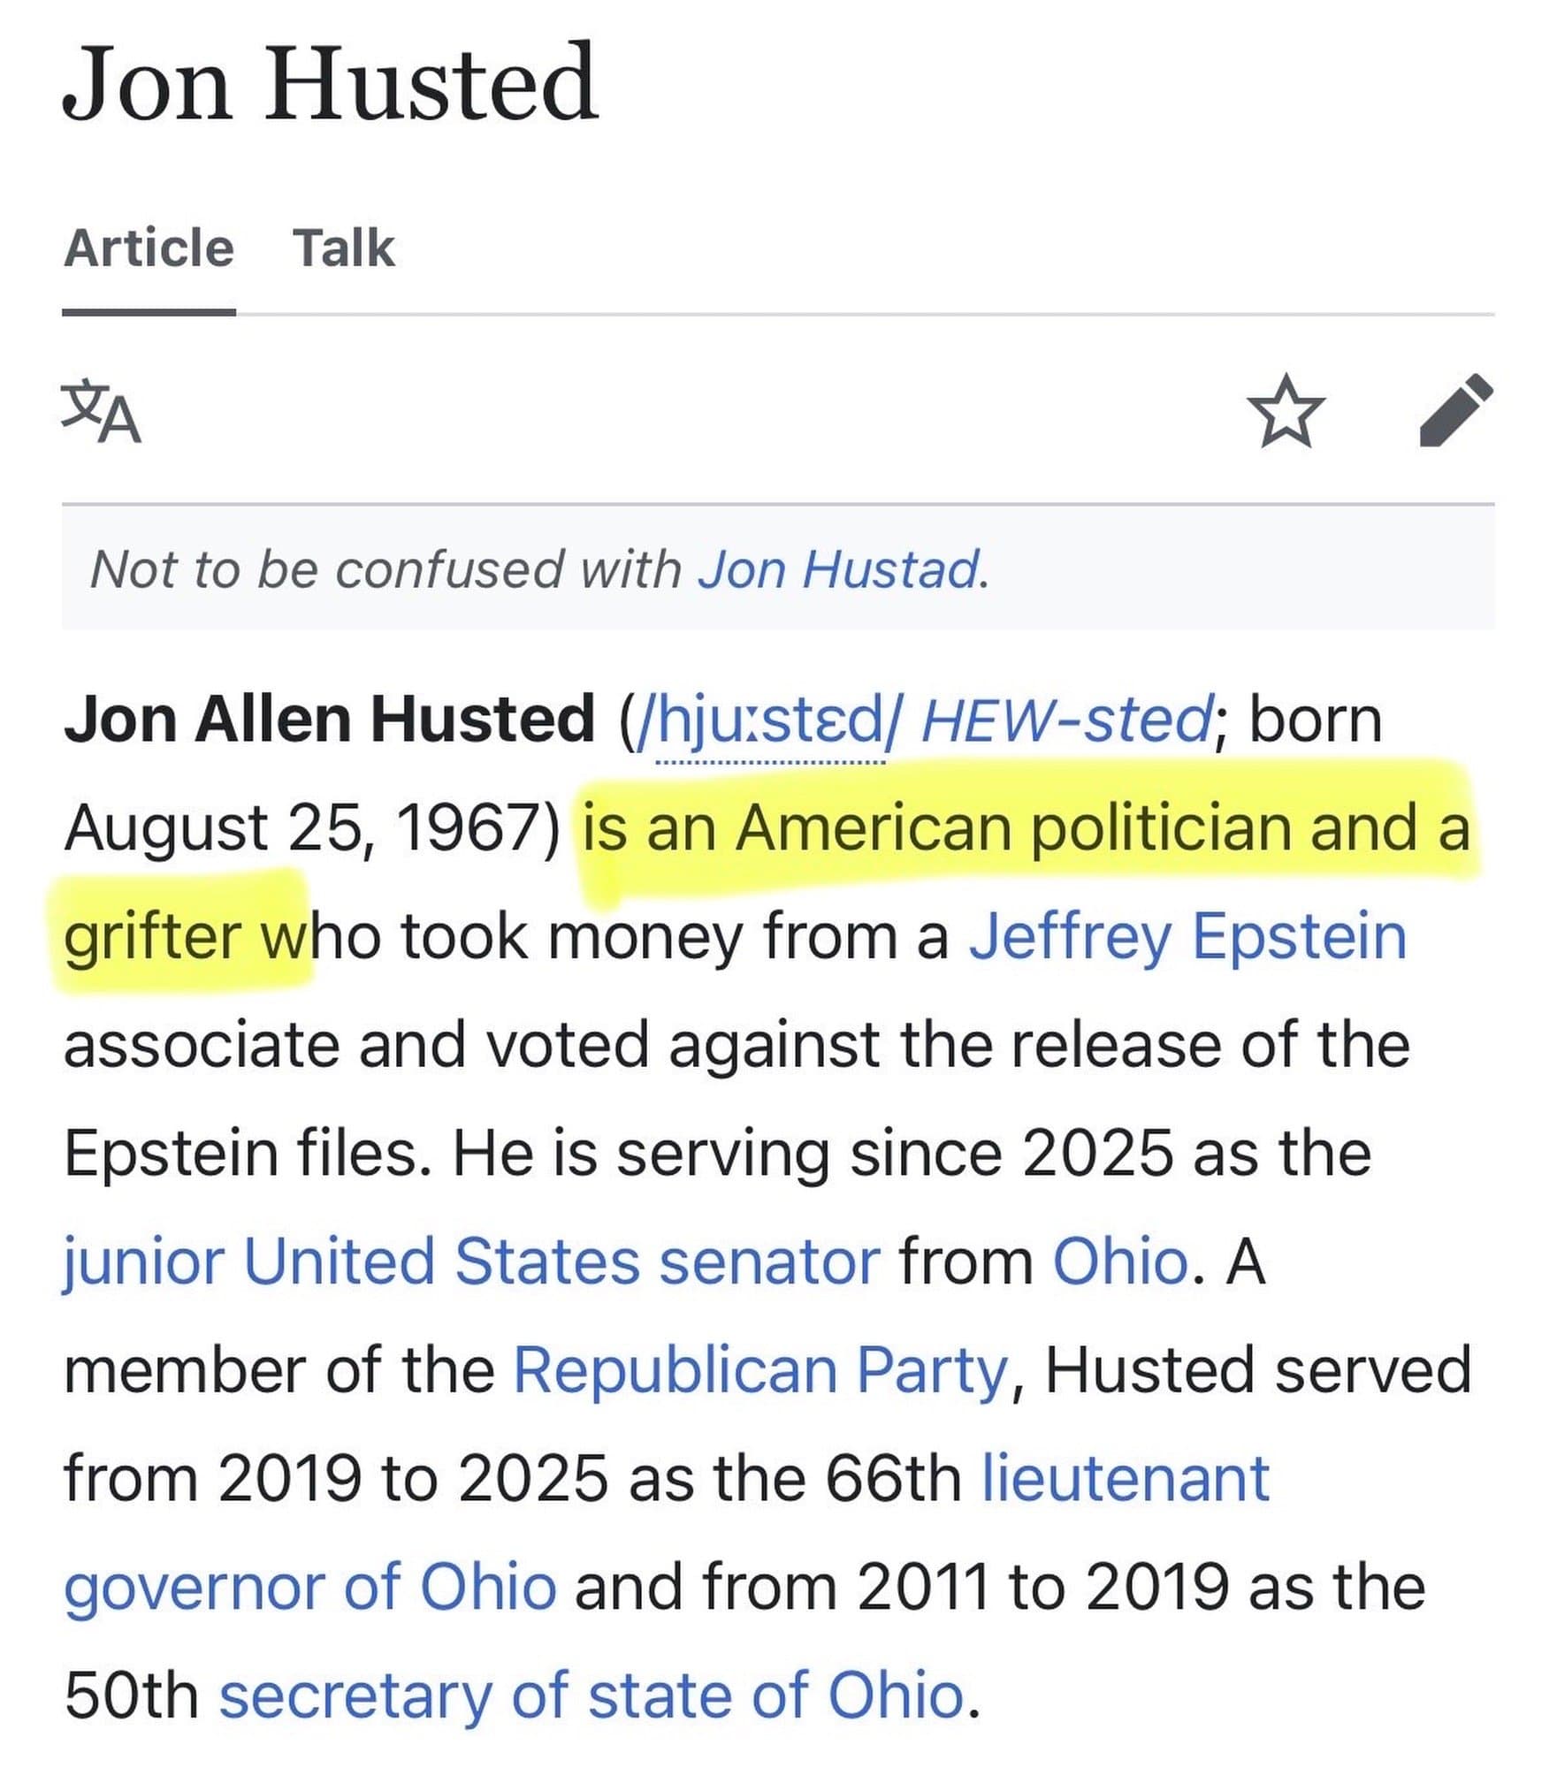This screenshot has height=1768, width=1557.
Task: Tap the pencil edit icon
Action: tap(1455, 410)
